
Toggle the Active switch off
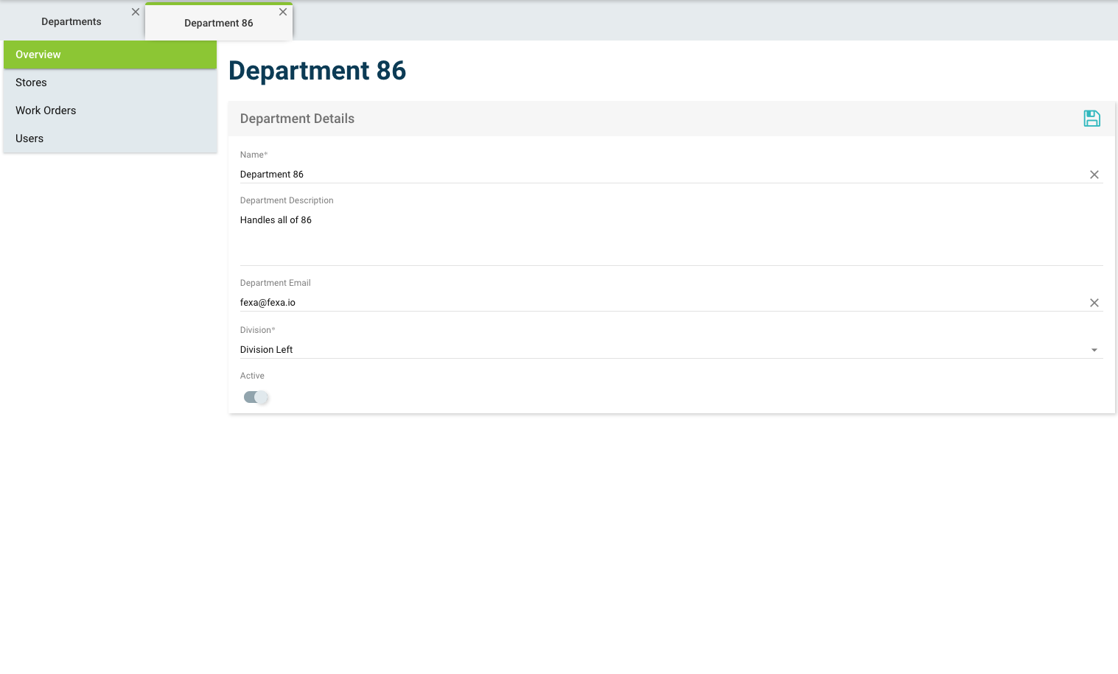(256, 397)
